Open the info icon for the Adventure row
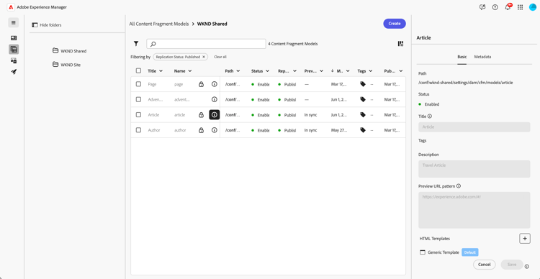Image resolution: width=540 pixels, height=279 pixels. coord(215,99)
